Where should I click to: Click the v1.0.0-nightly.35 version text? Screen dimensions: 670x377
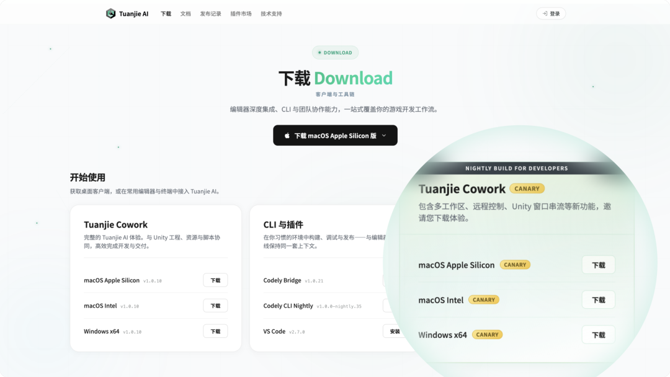coord(339,306)
